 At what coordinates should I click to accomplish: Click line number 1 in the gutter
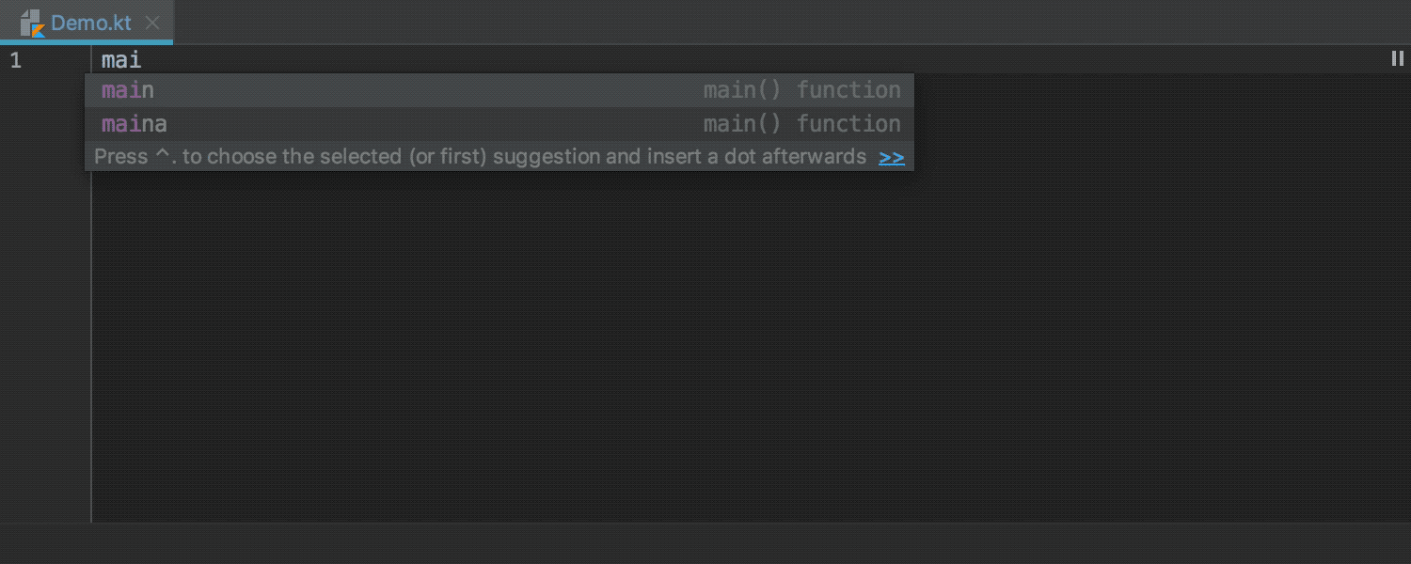click(14, 60)
